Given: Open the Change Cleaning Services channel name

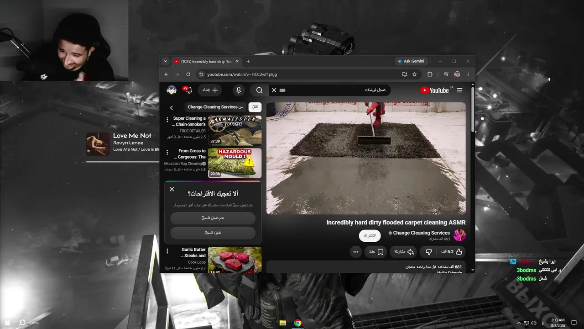Looking at the screenshot, I should coord(422,233).
